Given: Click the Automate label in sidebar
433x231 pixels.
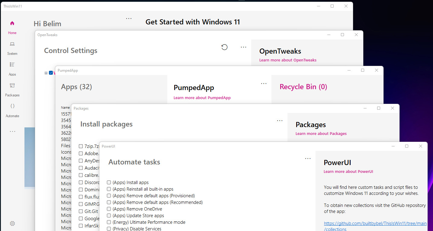Looking at the screenshot, I should click(12, 116).
